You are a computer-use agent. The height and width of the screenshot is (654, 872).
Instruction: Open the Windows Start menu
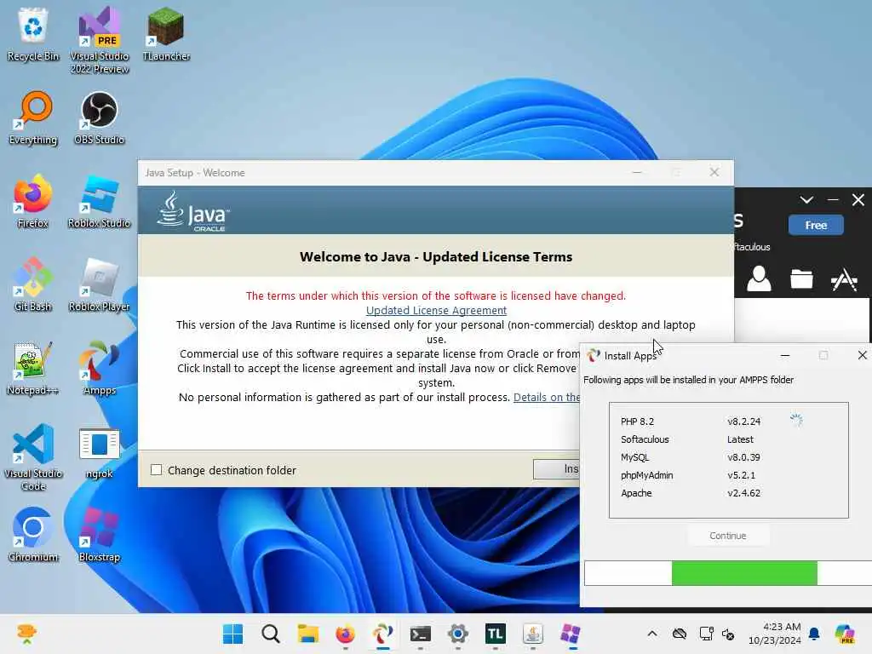click(x=233, y=634)
